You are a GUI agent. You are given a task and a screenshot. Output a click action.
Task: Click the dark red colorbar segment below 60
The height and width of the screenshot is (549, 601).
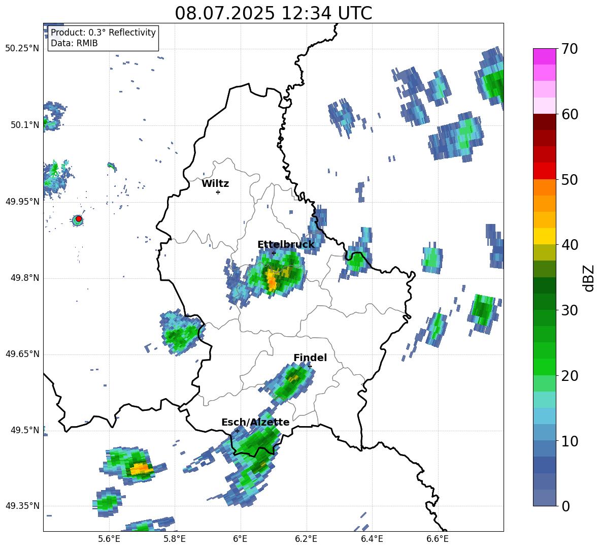coord(544,122)
